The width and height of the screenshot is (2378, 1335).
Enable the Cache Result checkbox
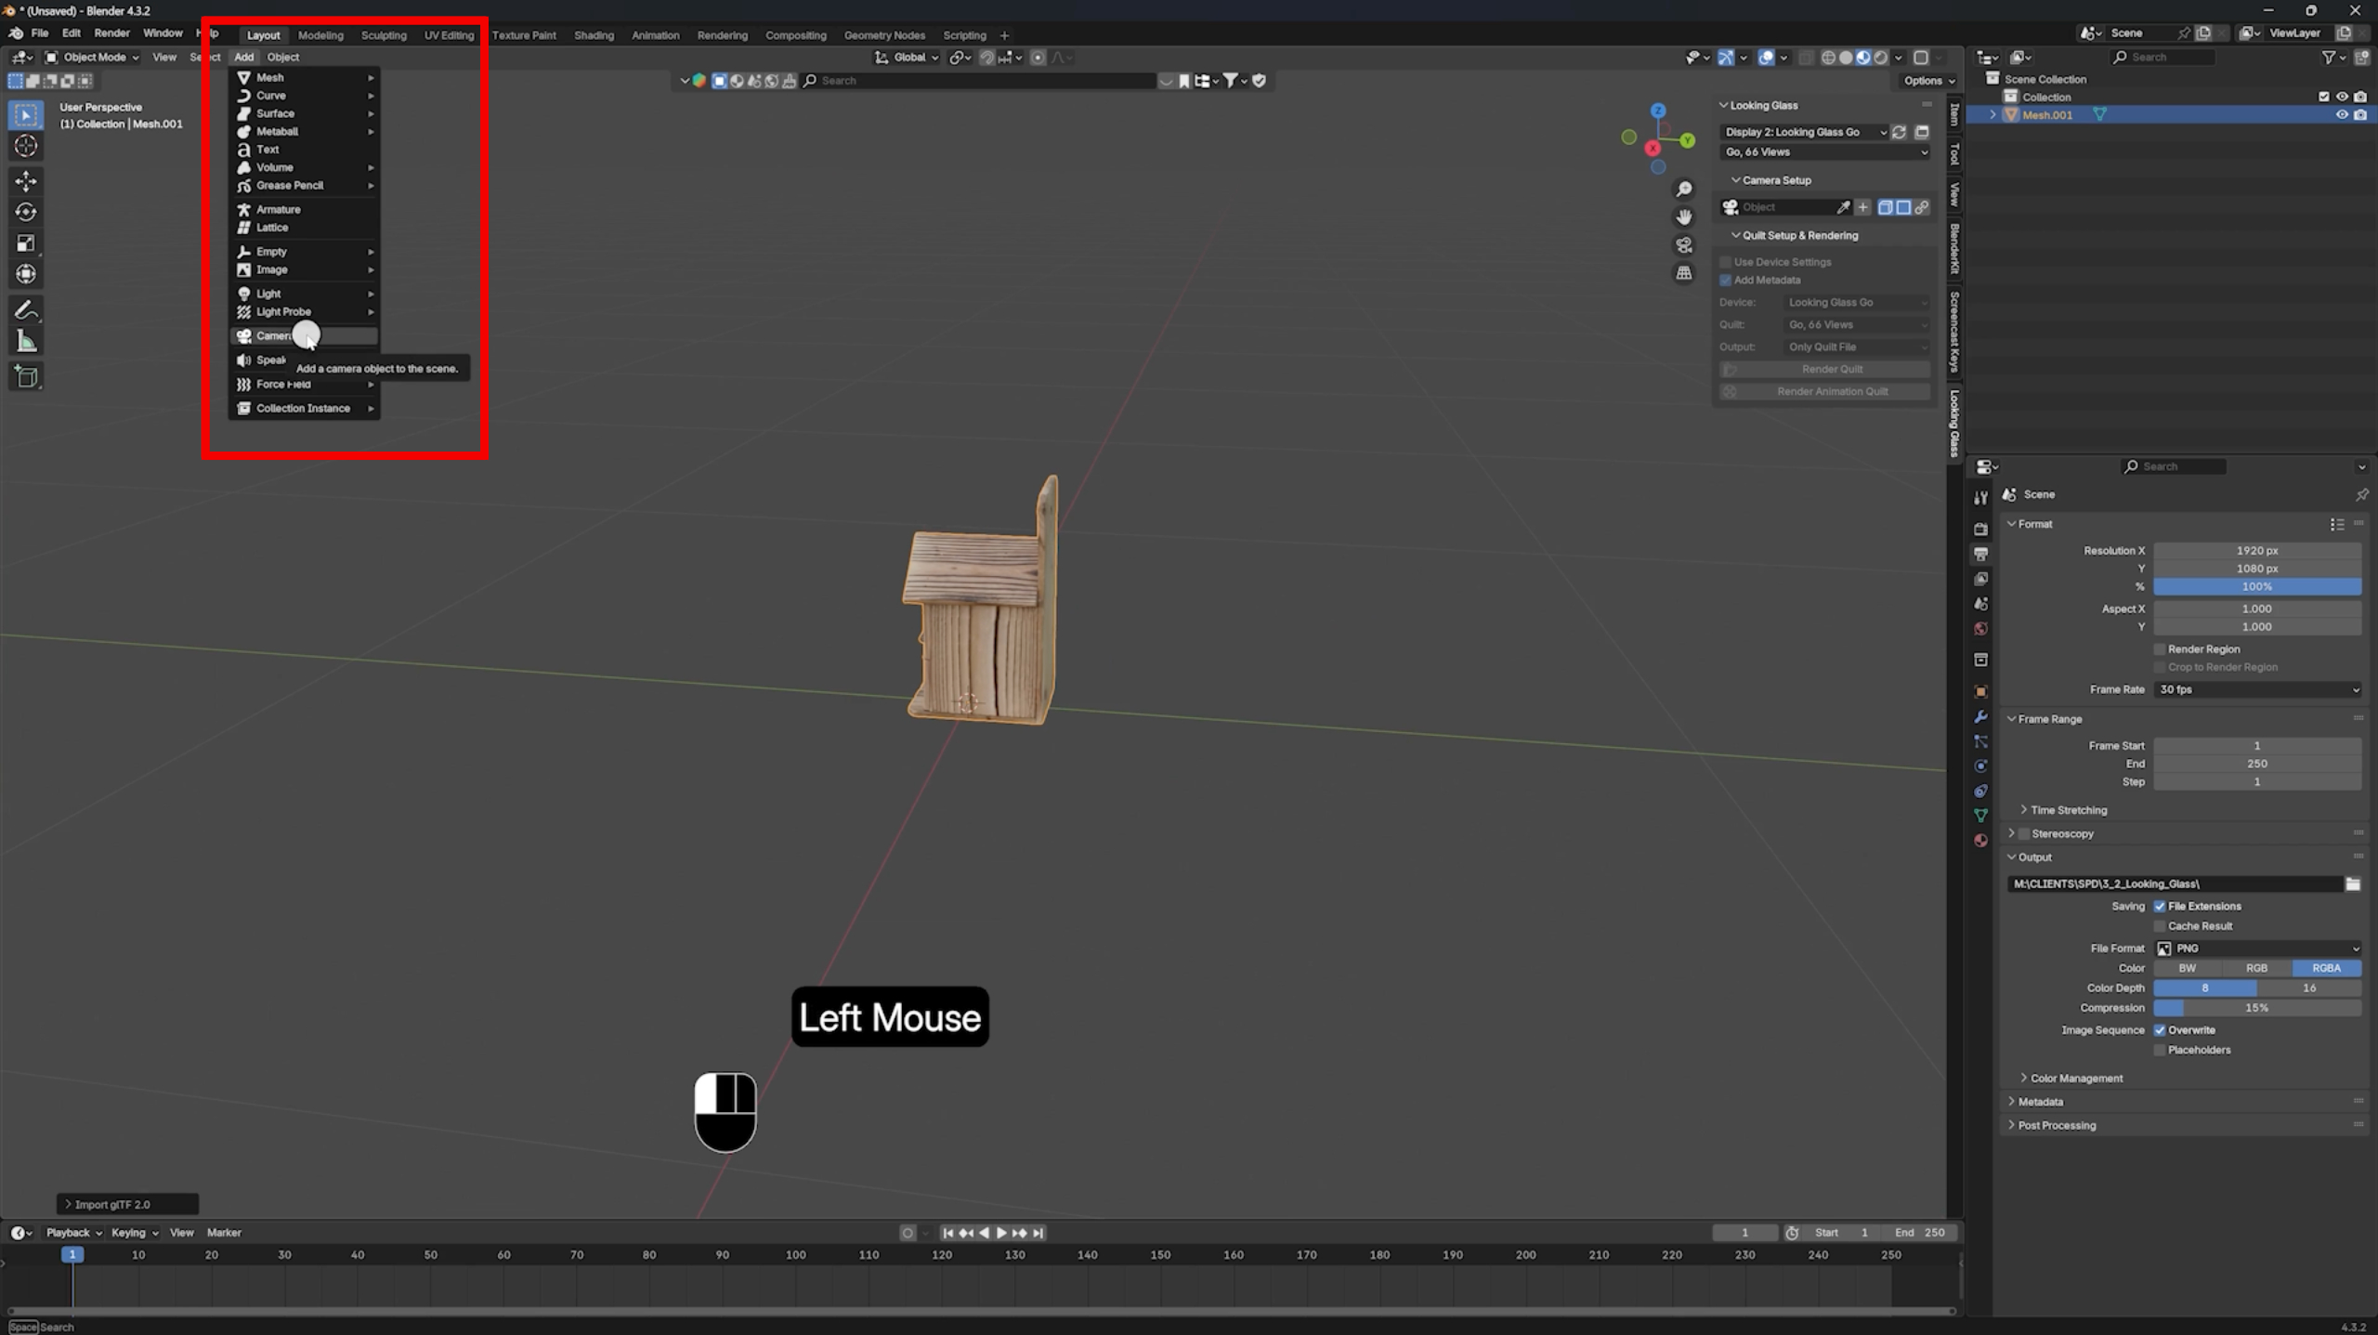coord(2160,926)
